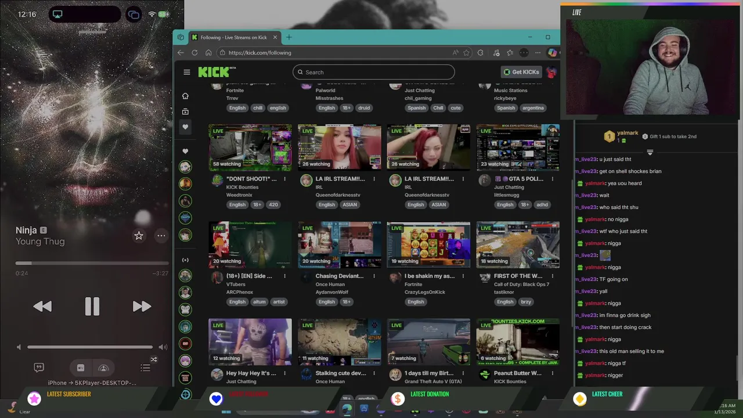Open options menu for "DONT SHOOT!" stream
Image resolution: width=743 pixels, height=418 pixels.
(284, 179)
